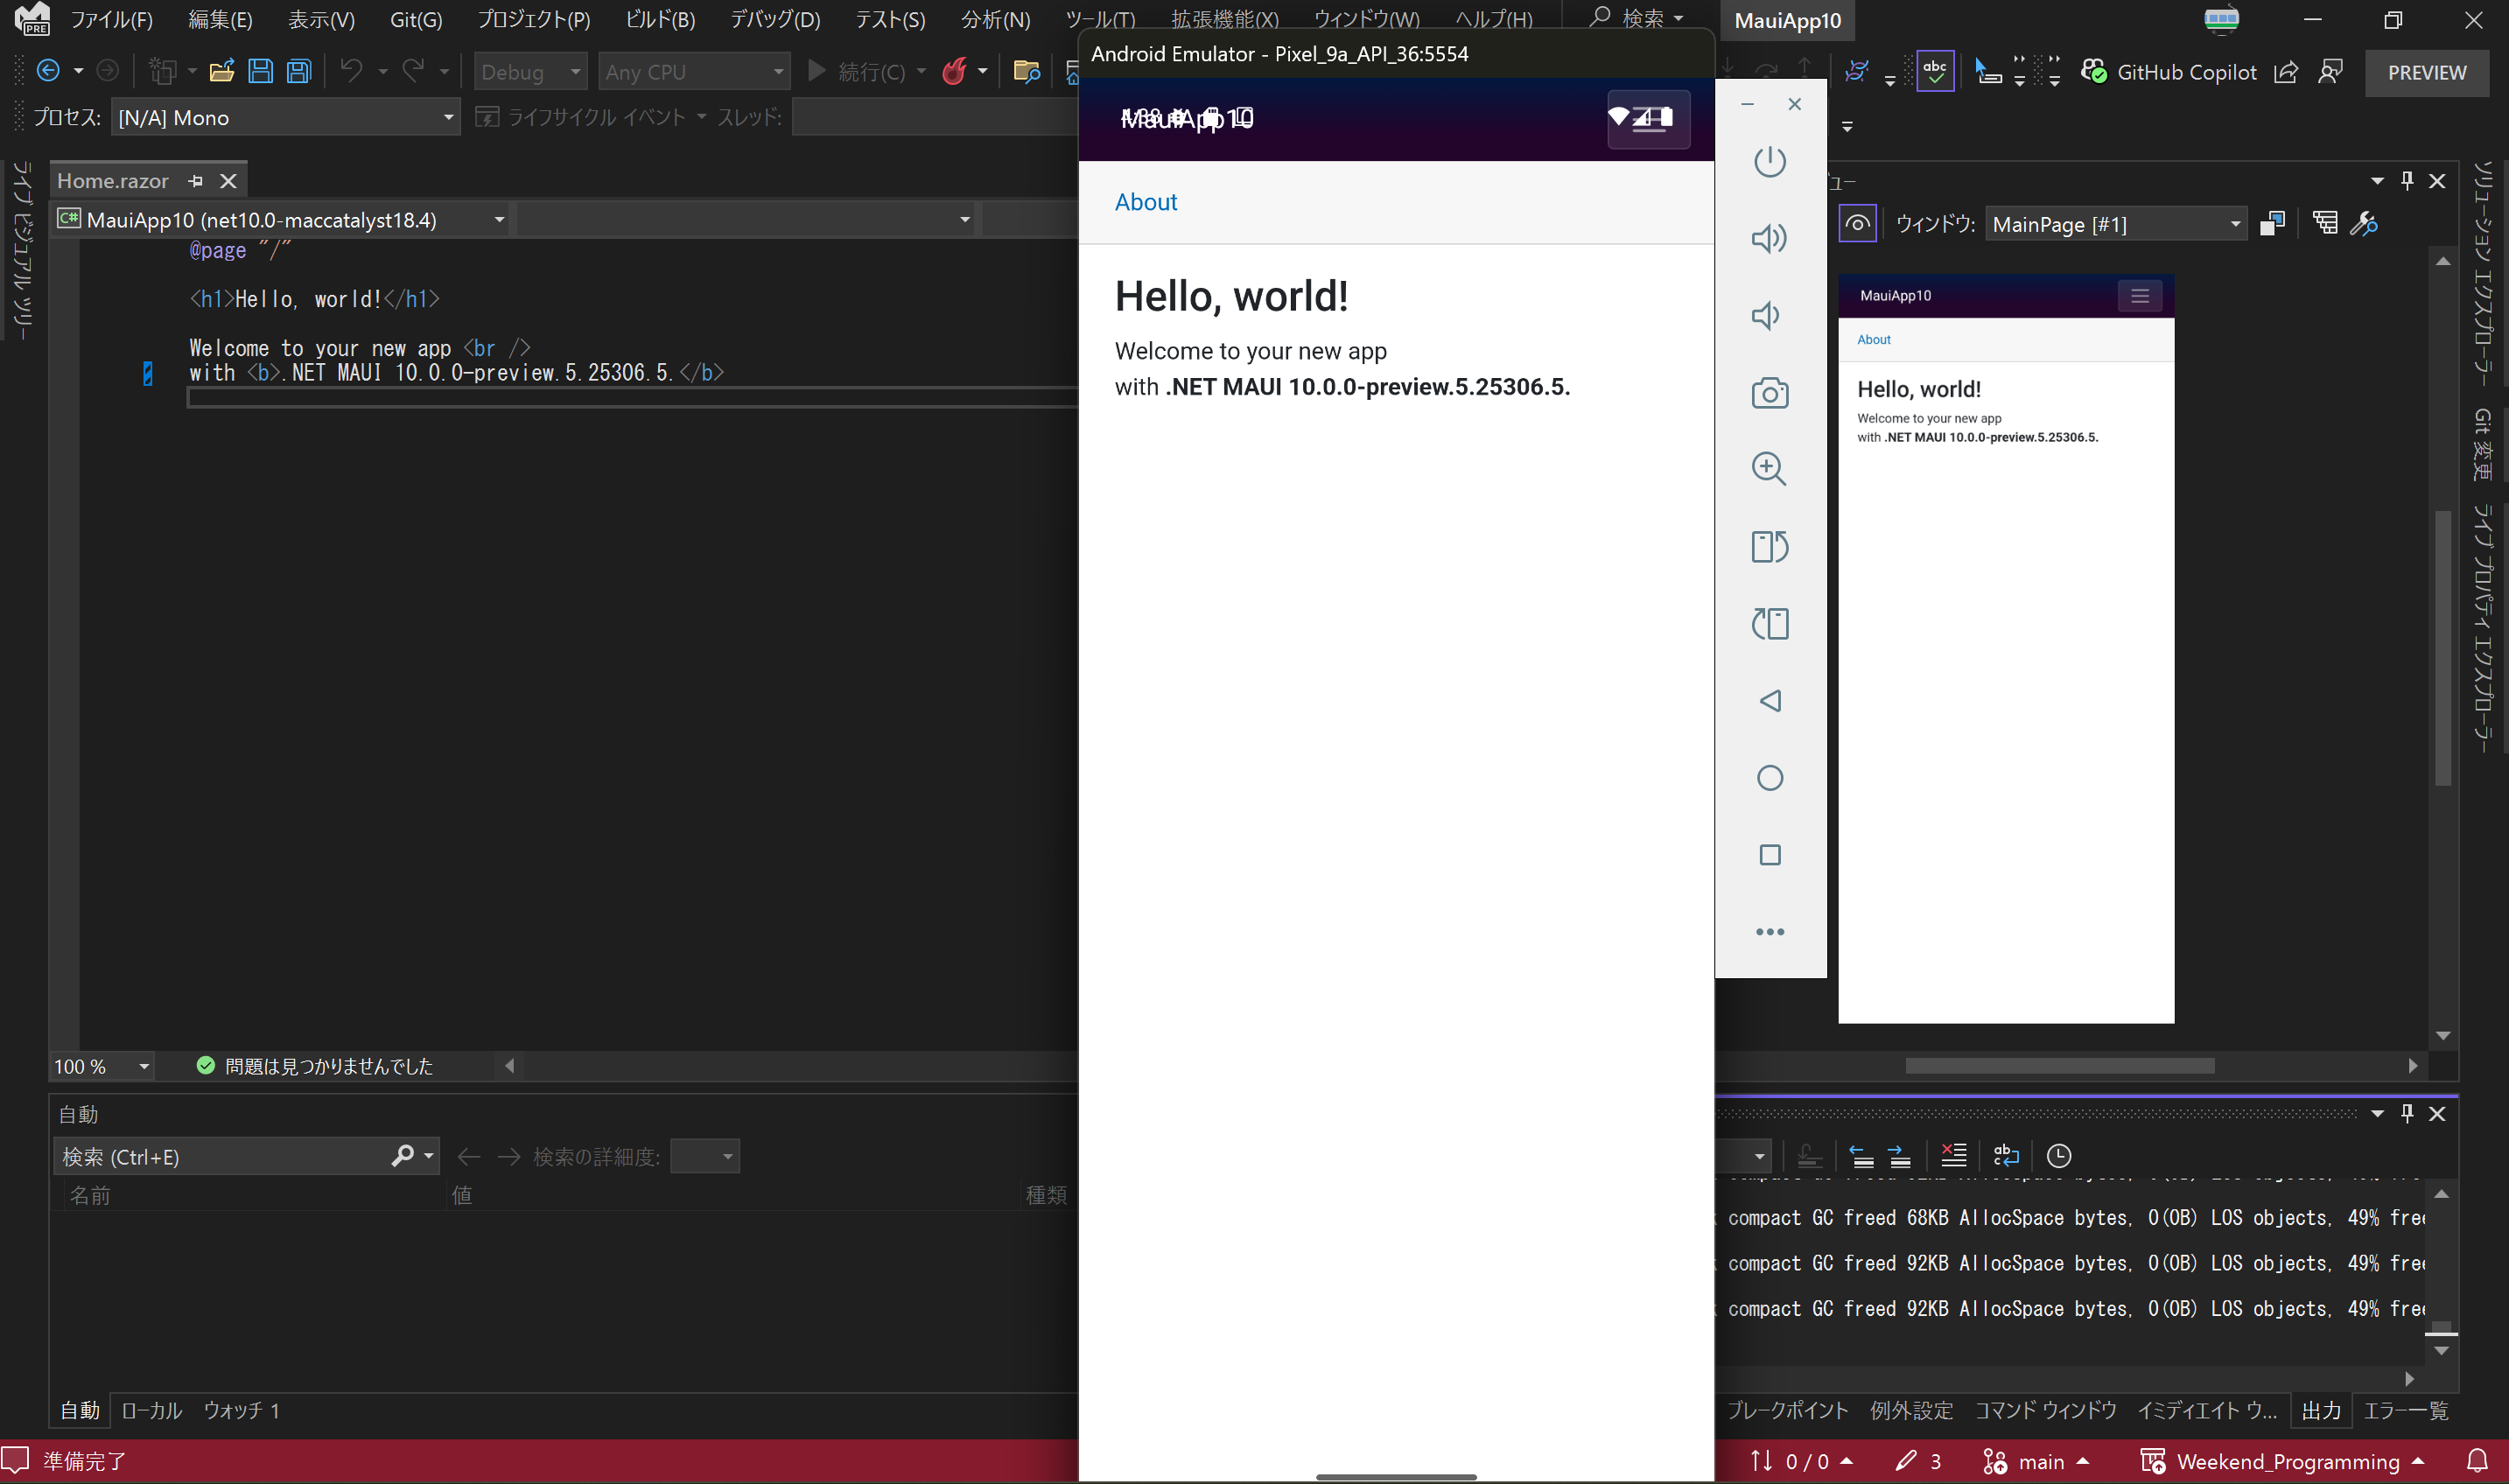Click the emulator Rotate Left icon
The width and height of the screenshot is (2509, 1484).
tap(1769, 547)
